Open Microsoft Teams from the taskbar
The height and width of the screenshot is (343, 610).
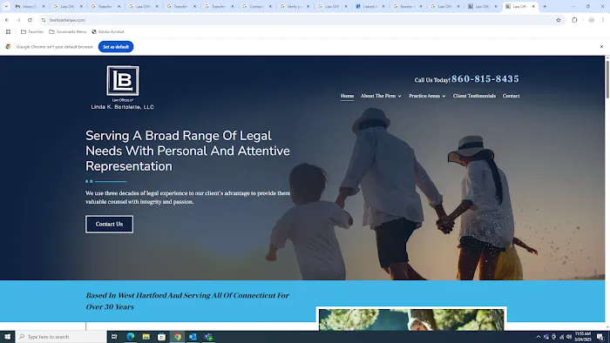208,337
